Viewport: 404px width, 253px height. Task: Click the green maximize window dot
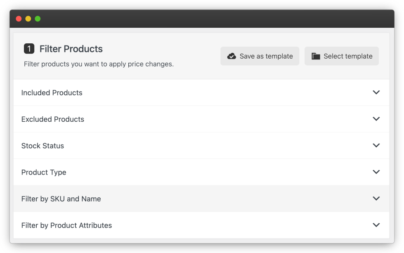tap(38, 19)
